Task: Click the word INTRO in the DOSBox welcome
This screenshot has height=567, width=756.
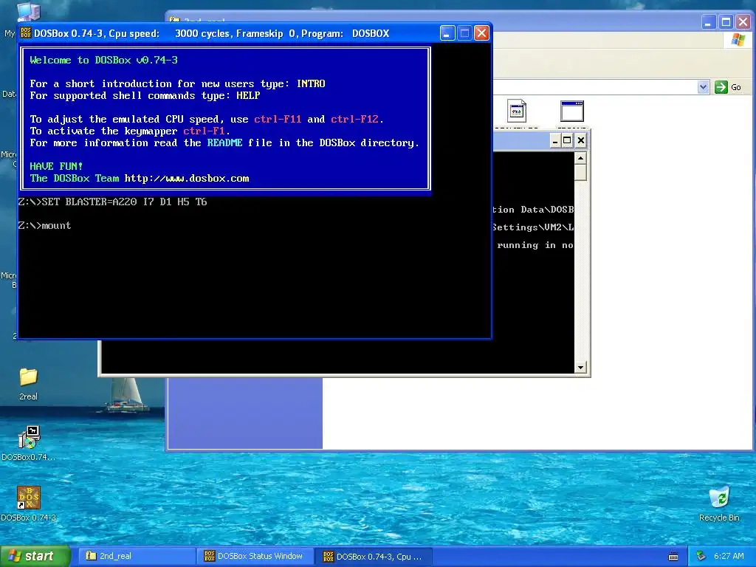Action: pyautogui.click(x=311, y=84)
